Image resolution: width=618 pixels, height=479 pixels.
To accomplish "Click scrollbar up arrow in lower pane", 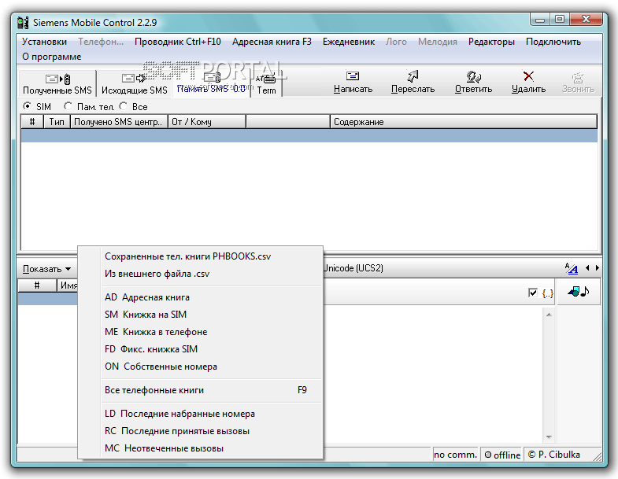I will pyautogui.click(x=549, y=315).
